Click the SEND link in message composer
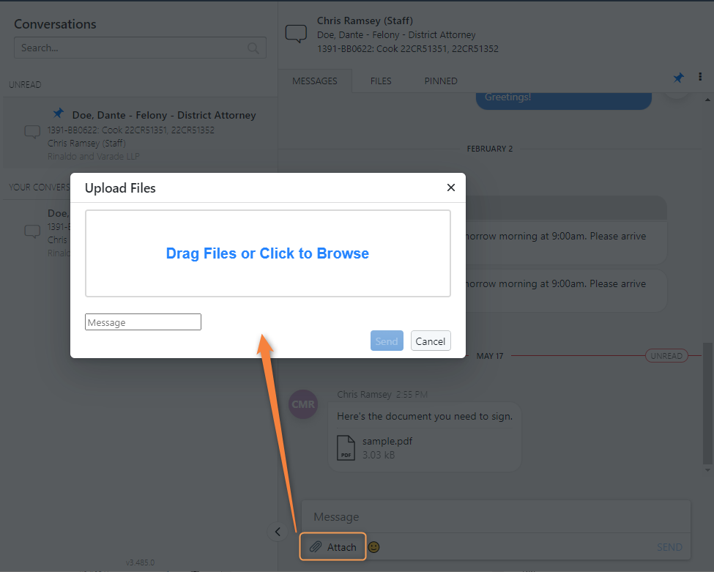The image size is (714, 572). 669,547
